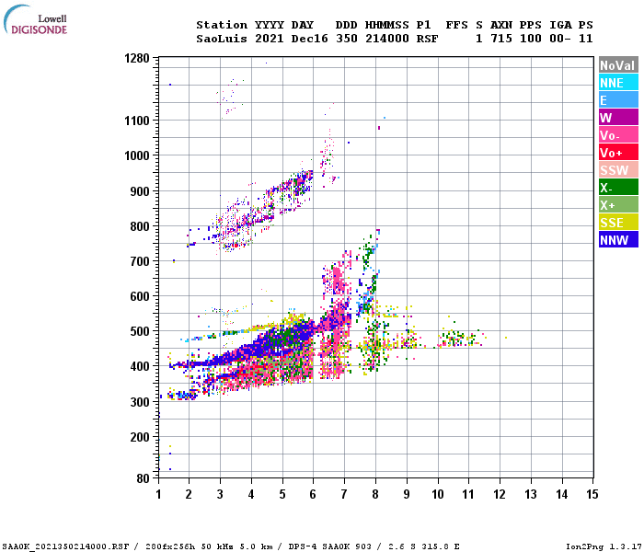Click the FFS header label
This screenshot has width=644, height=552.
coord(456,25)
